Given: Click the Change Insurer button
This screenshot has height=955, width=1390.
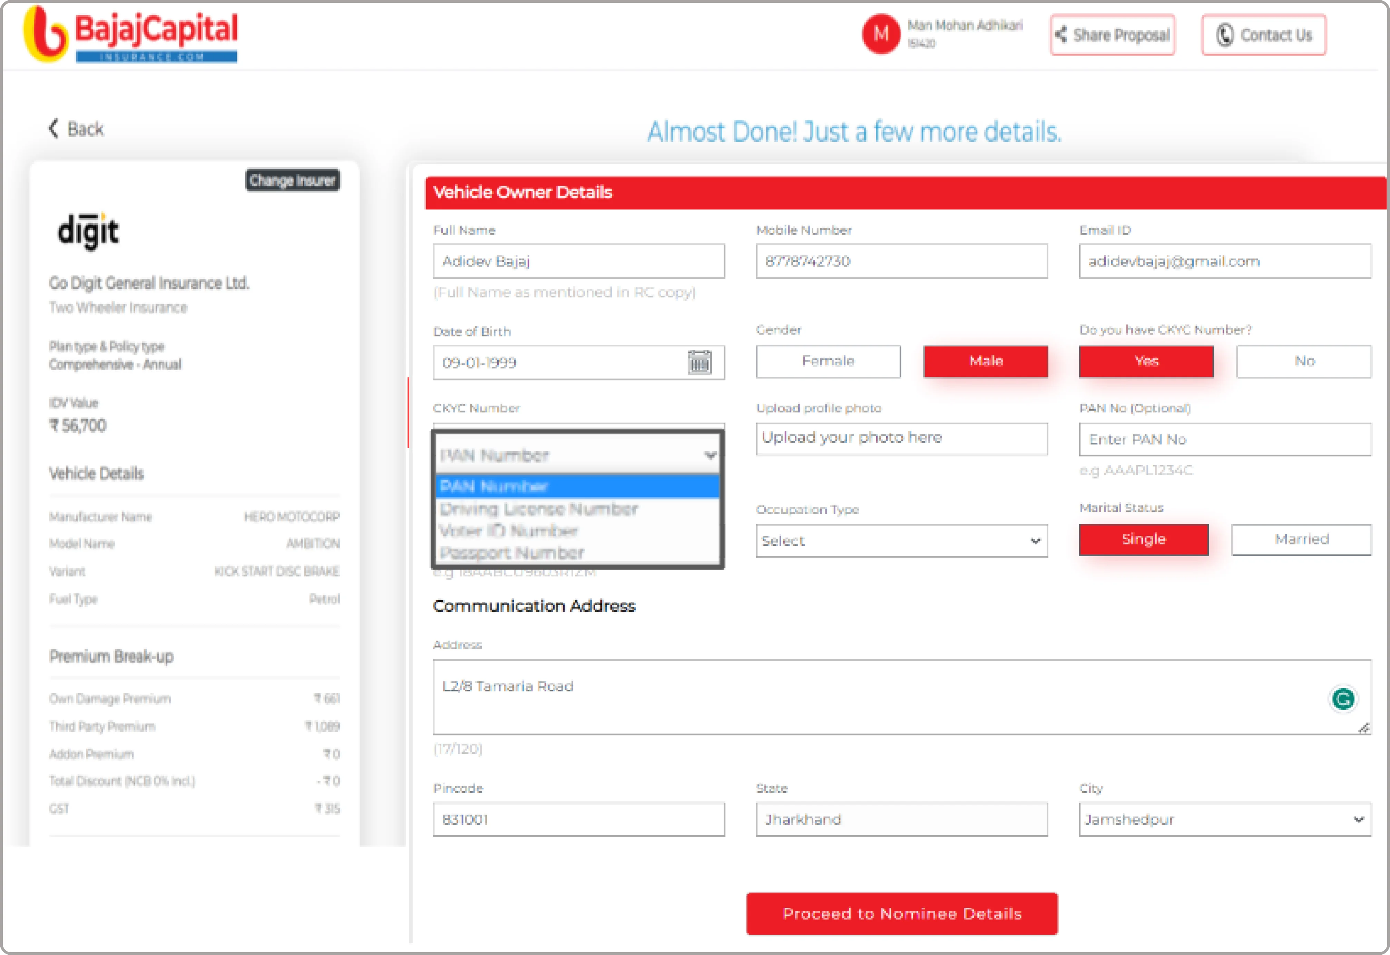Looking at the screenshot, I should (x=293, y=180).
